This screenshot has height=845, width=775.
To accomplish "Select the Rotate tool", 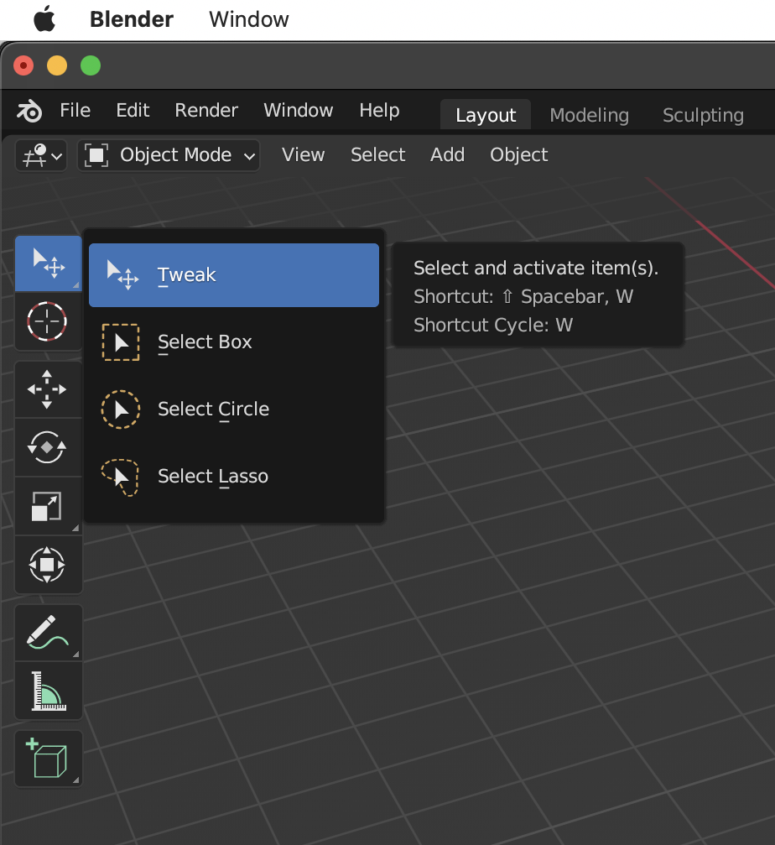I will pyautogui.click(x=48, y=447).
